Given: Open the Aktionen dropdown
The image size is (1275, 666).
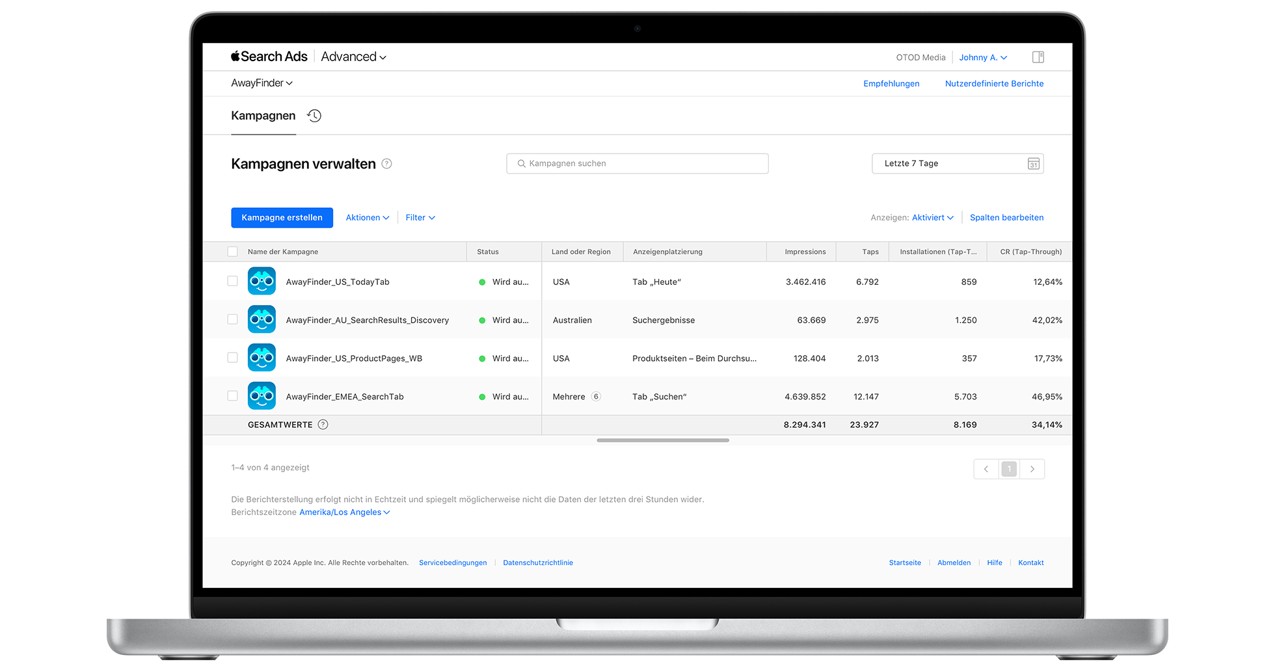Looking at the screenshot, I should coord(368,218).
